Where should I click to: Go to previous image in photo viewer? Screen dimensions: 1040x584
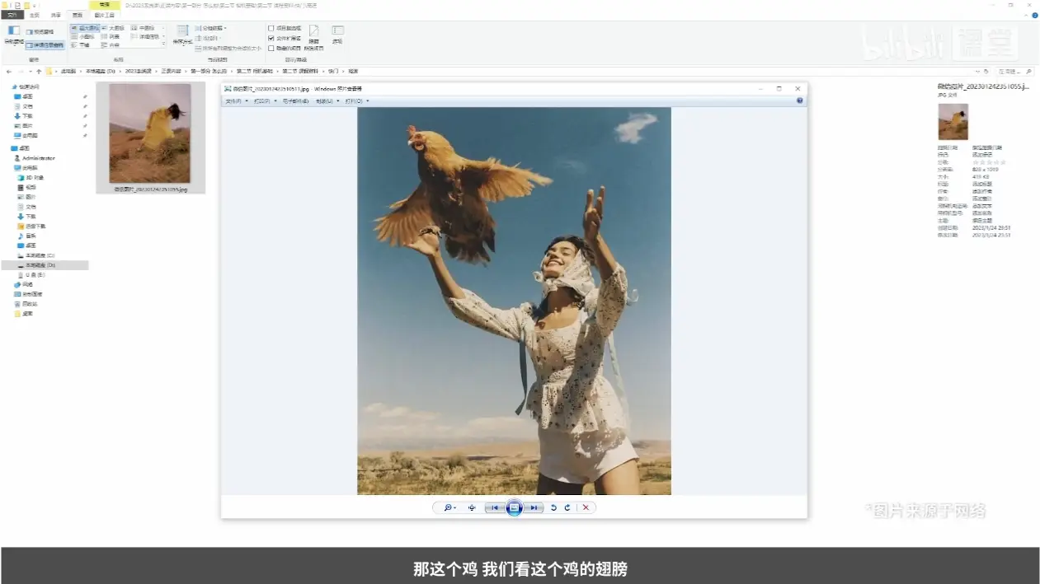[494, 508]
